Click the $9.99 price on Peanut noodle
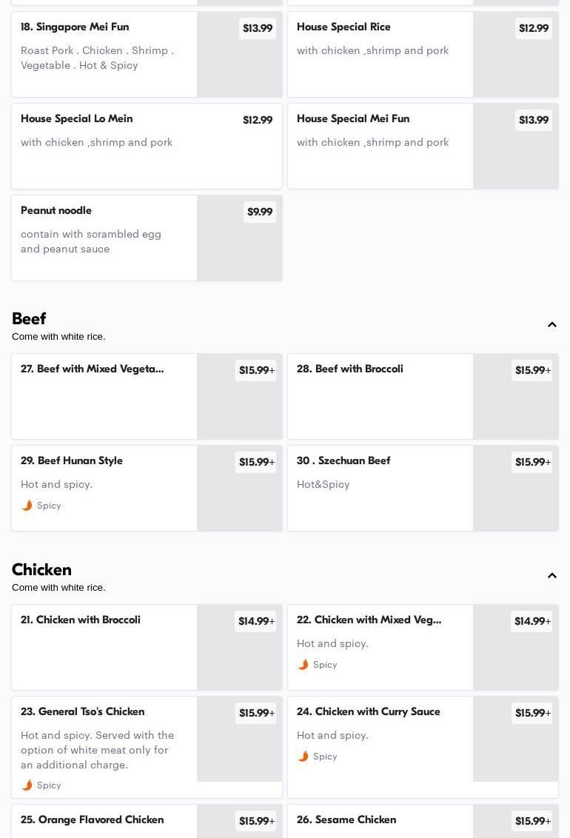The image size is (570, 838). click(259, 212)
